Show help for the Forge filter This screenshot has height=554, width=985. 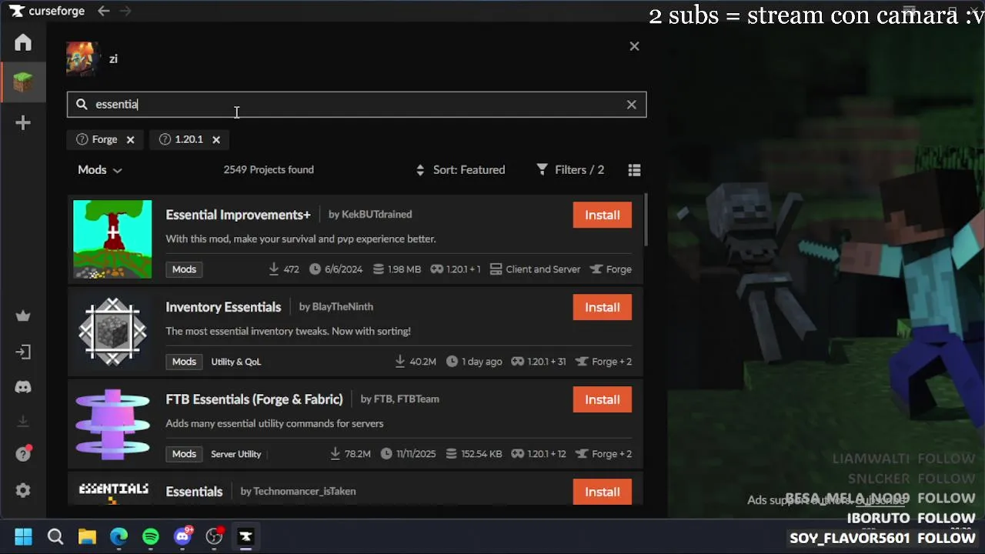click(82, 139)
